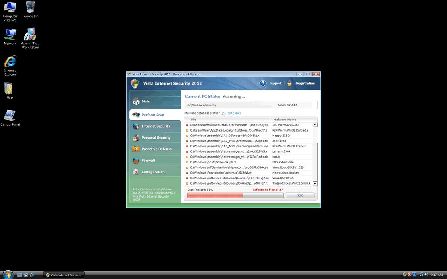Click the scan progress bar

(x=235, y=195)
